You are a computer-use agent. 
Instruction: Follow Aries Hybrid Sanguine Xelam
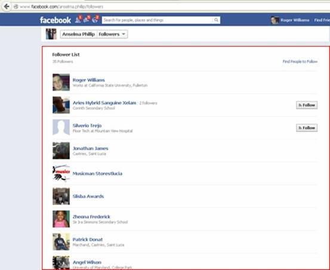307,105
